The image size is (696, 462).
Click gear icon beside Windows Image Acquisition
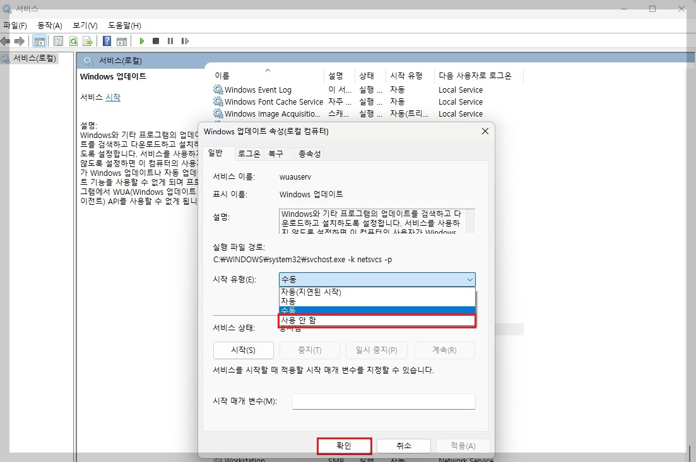point(218,113)
